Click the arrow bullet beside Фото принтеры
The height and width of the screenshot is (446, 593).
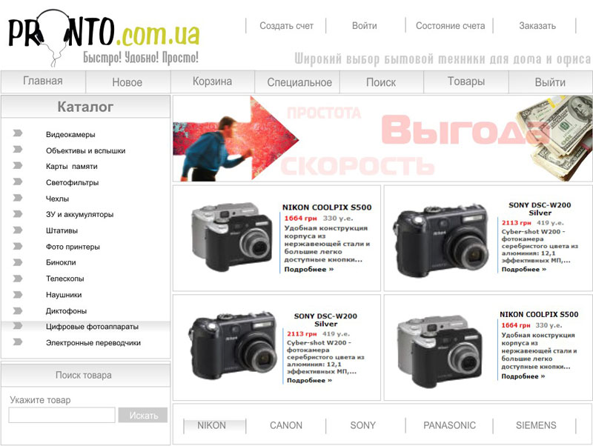18,247
